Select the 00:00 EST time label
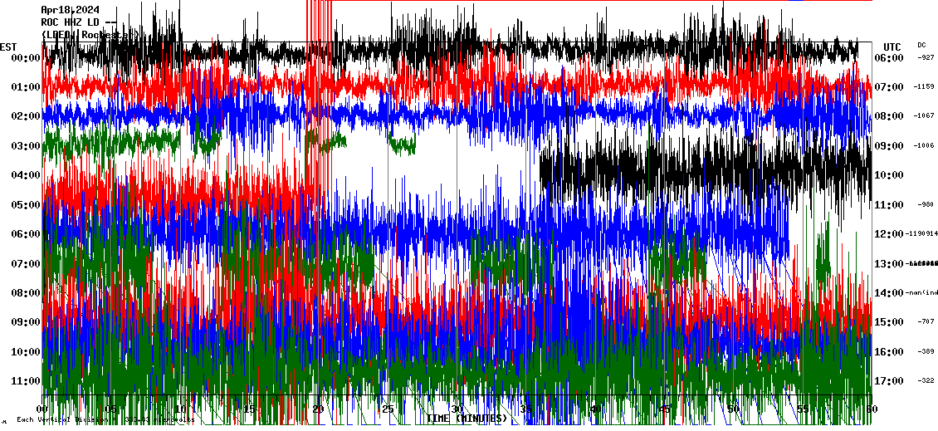 click(x=25, y=58)
